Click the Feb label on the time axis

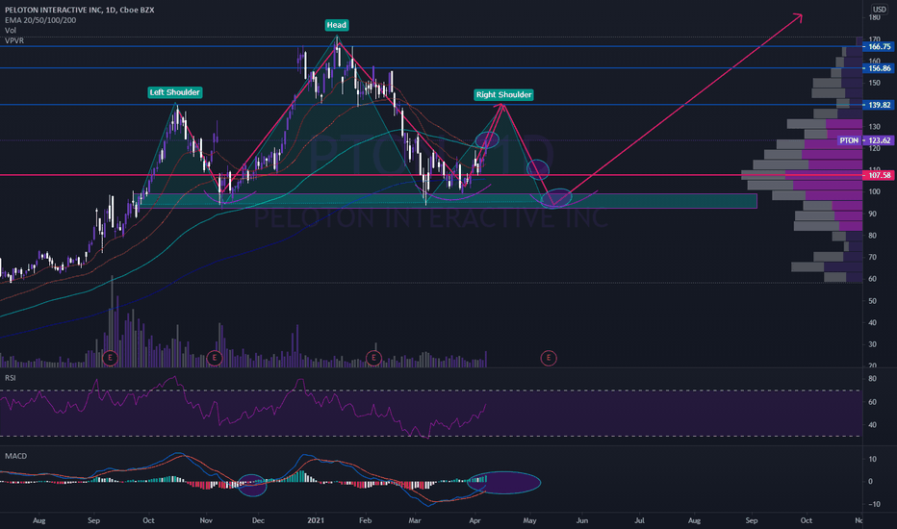pos(365,520)
